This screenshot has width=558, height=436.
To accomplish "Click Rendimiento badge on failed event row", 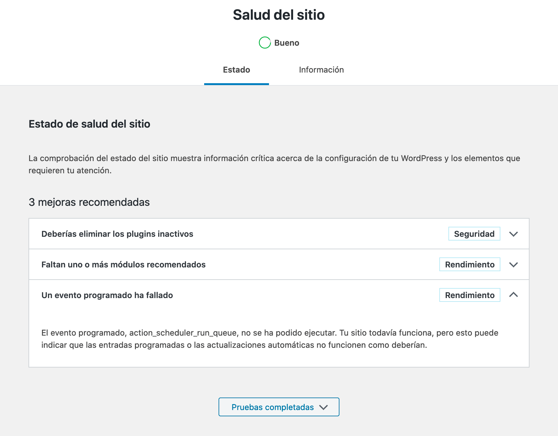I will point(470,295).
